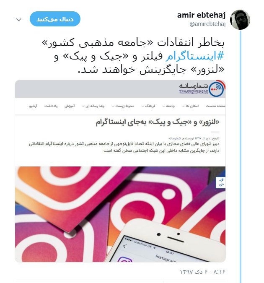Open amir ebtehaj's profile avatar
Image resolution: width=264 pixels, height=283 pixels.
240,19
